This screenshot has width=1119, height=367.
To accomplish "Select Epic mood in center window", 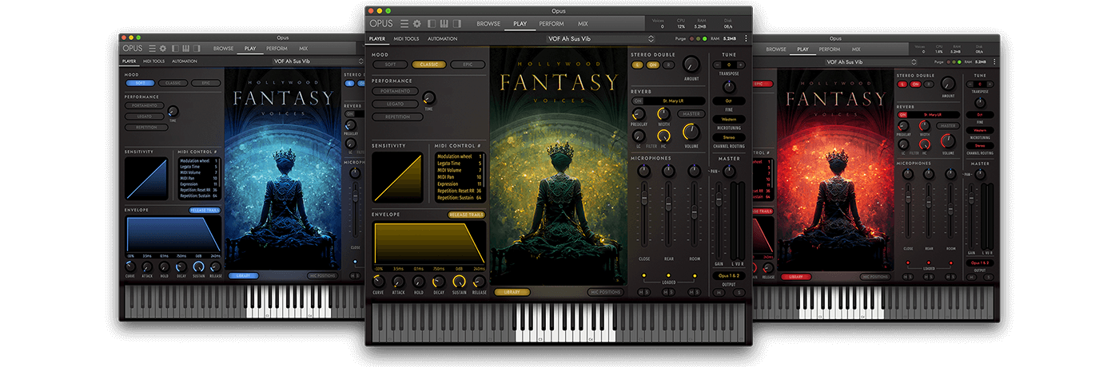I will 468,65.
